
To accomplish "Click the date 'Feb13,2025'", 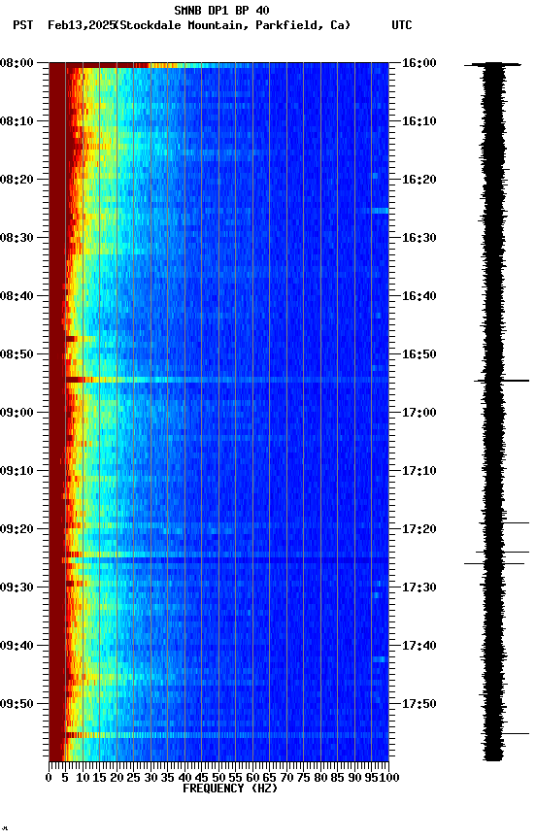I will 82,25.
